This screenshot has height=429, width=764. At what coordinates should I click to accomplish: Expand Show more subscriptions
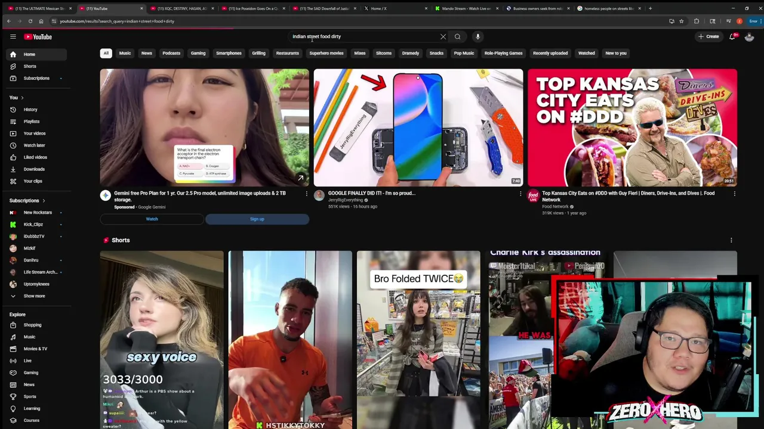(x=36, y=296)
